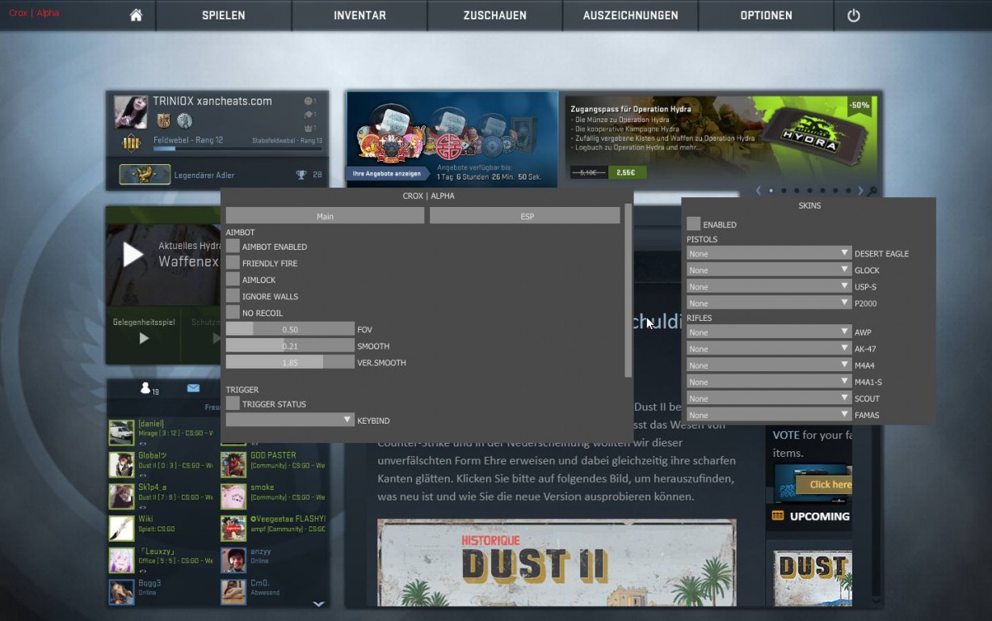Play the Aktuelles Hydra video
The width and height of the screenshot is (992, 621).
point(132,255)
